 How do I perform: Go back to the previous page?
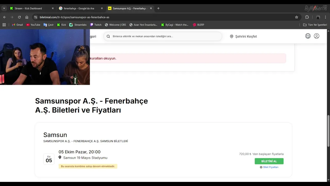tap(4, 17)
